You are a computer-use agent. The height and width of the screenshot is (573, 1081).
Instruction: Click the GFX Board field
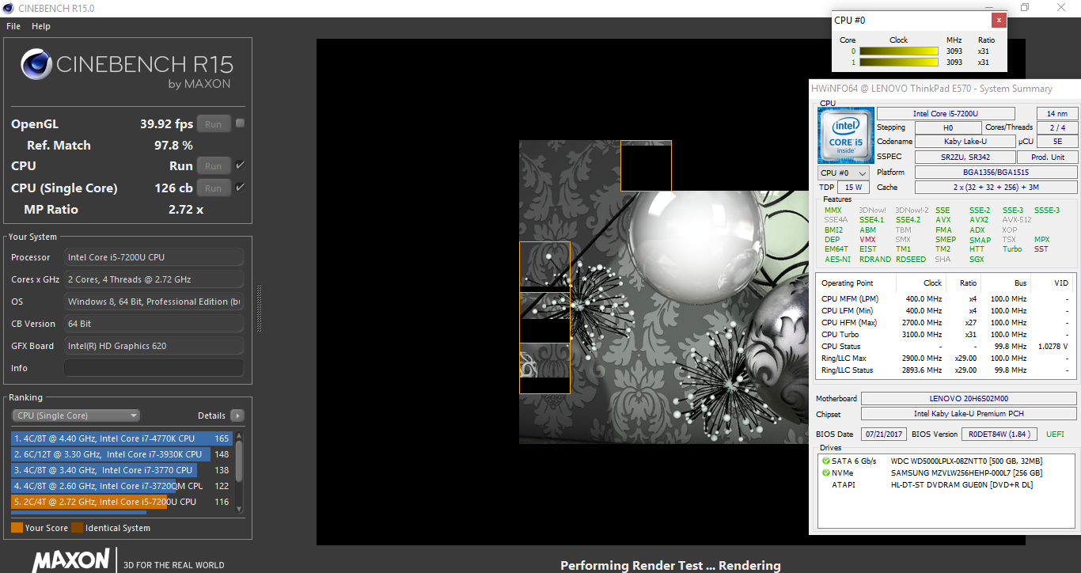[154, 346]
